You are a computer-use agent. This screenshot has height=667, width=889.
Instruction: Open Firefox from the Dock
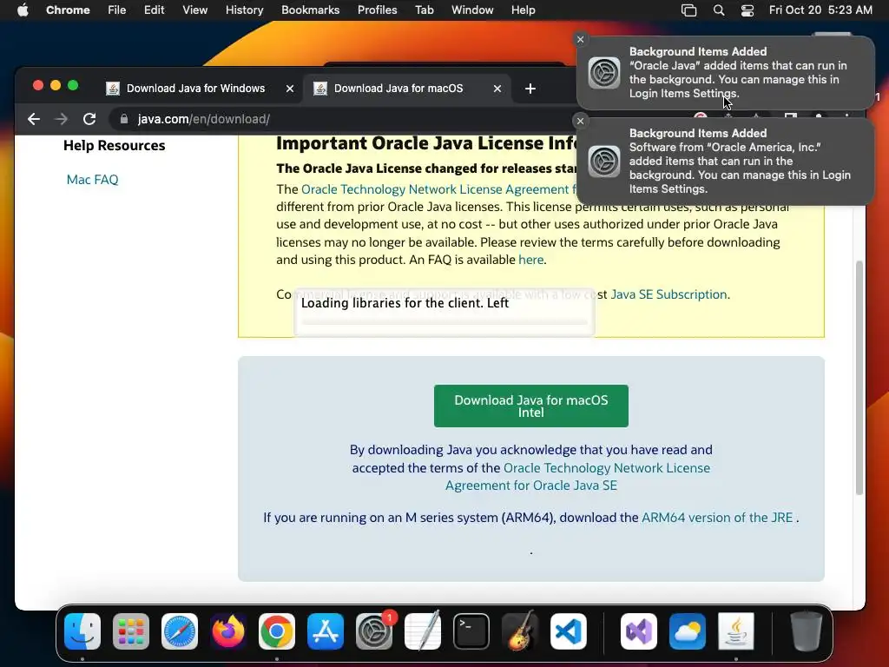click(228, 631)
